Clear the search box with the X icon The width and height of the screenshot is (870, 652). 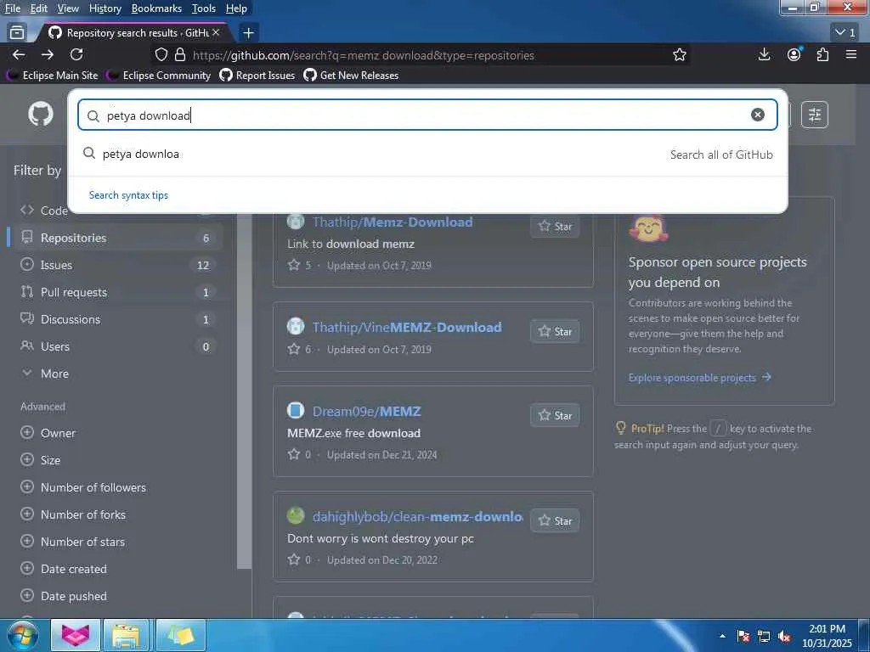757,115
